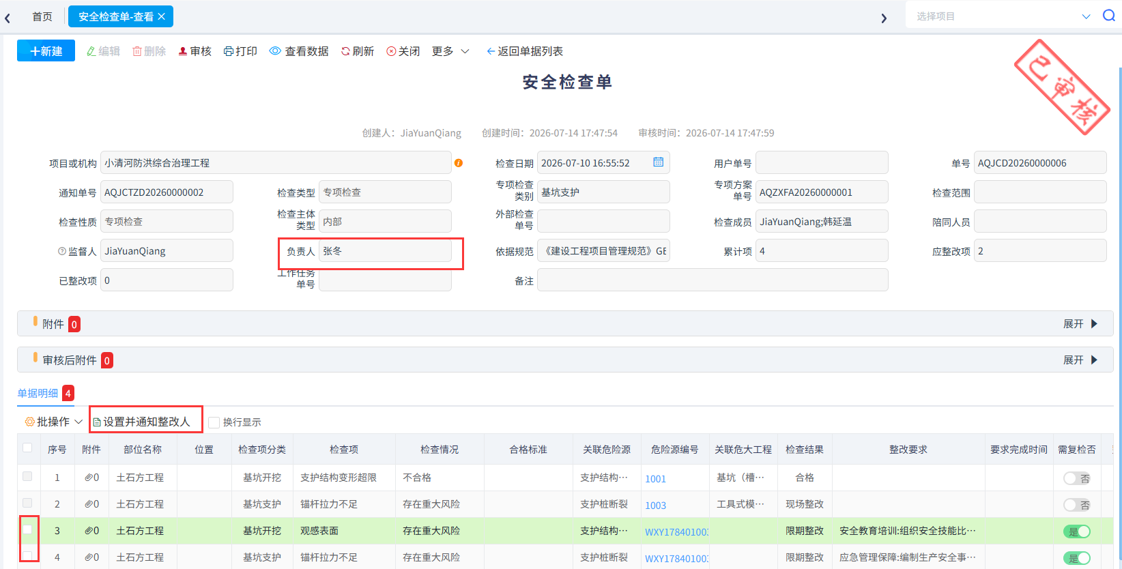This screenshot has width=1122, height=569.
Task: Click the attachment clip icon in row 3
Action: pos(88,531)
